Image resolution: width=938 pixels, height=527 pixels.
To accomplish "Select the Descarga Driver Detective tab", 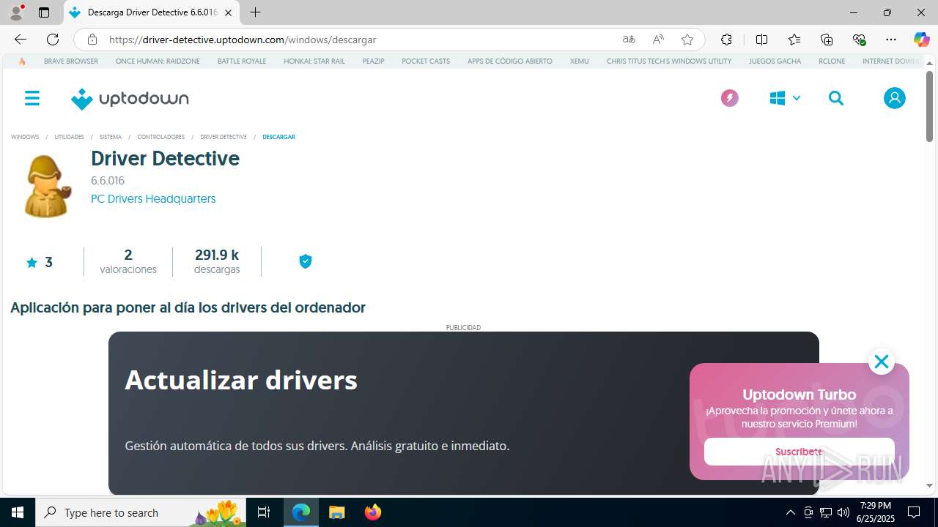I will 152,12.
